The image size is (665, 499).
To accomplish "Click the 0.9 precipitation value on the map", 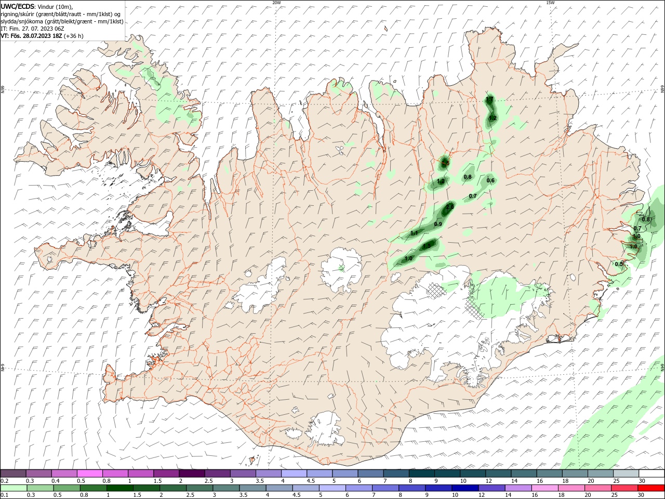I will pyautogui.click(x=438, y=224).
